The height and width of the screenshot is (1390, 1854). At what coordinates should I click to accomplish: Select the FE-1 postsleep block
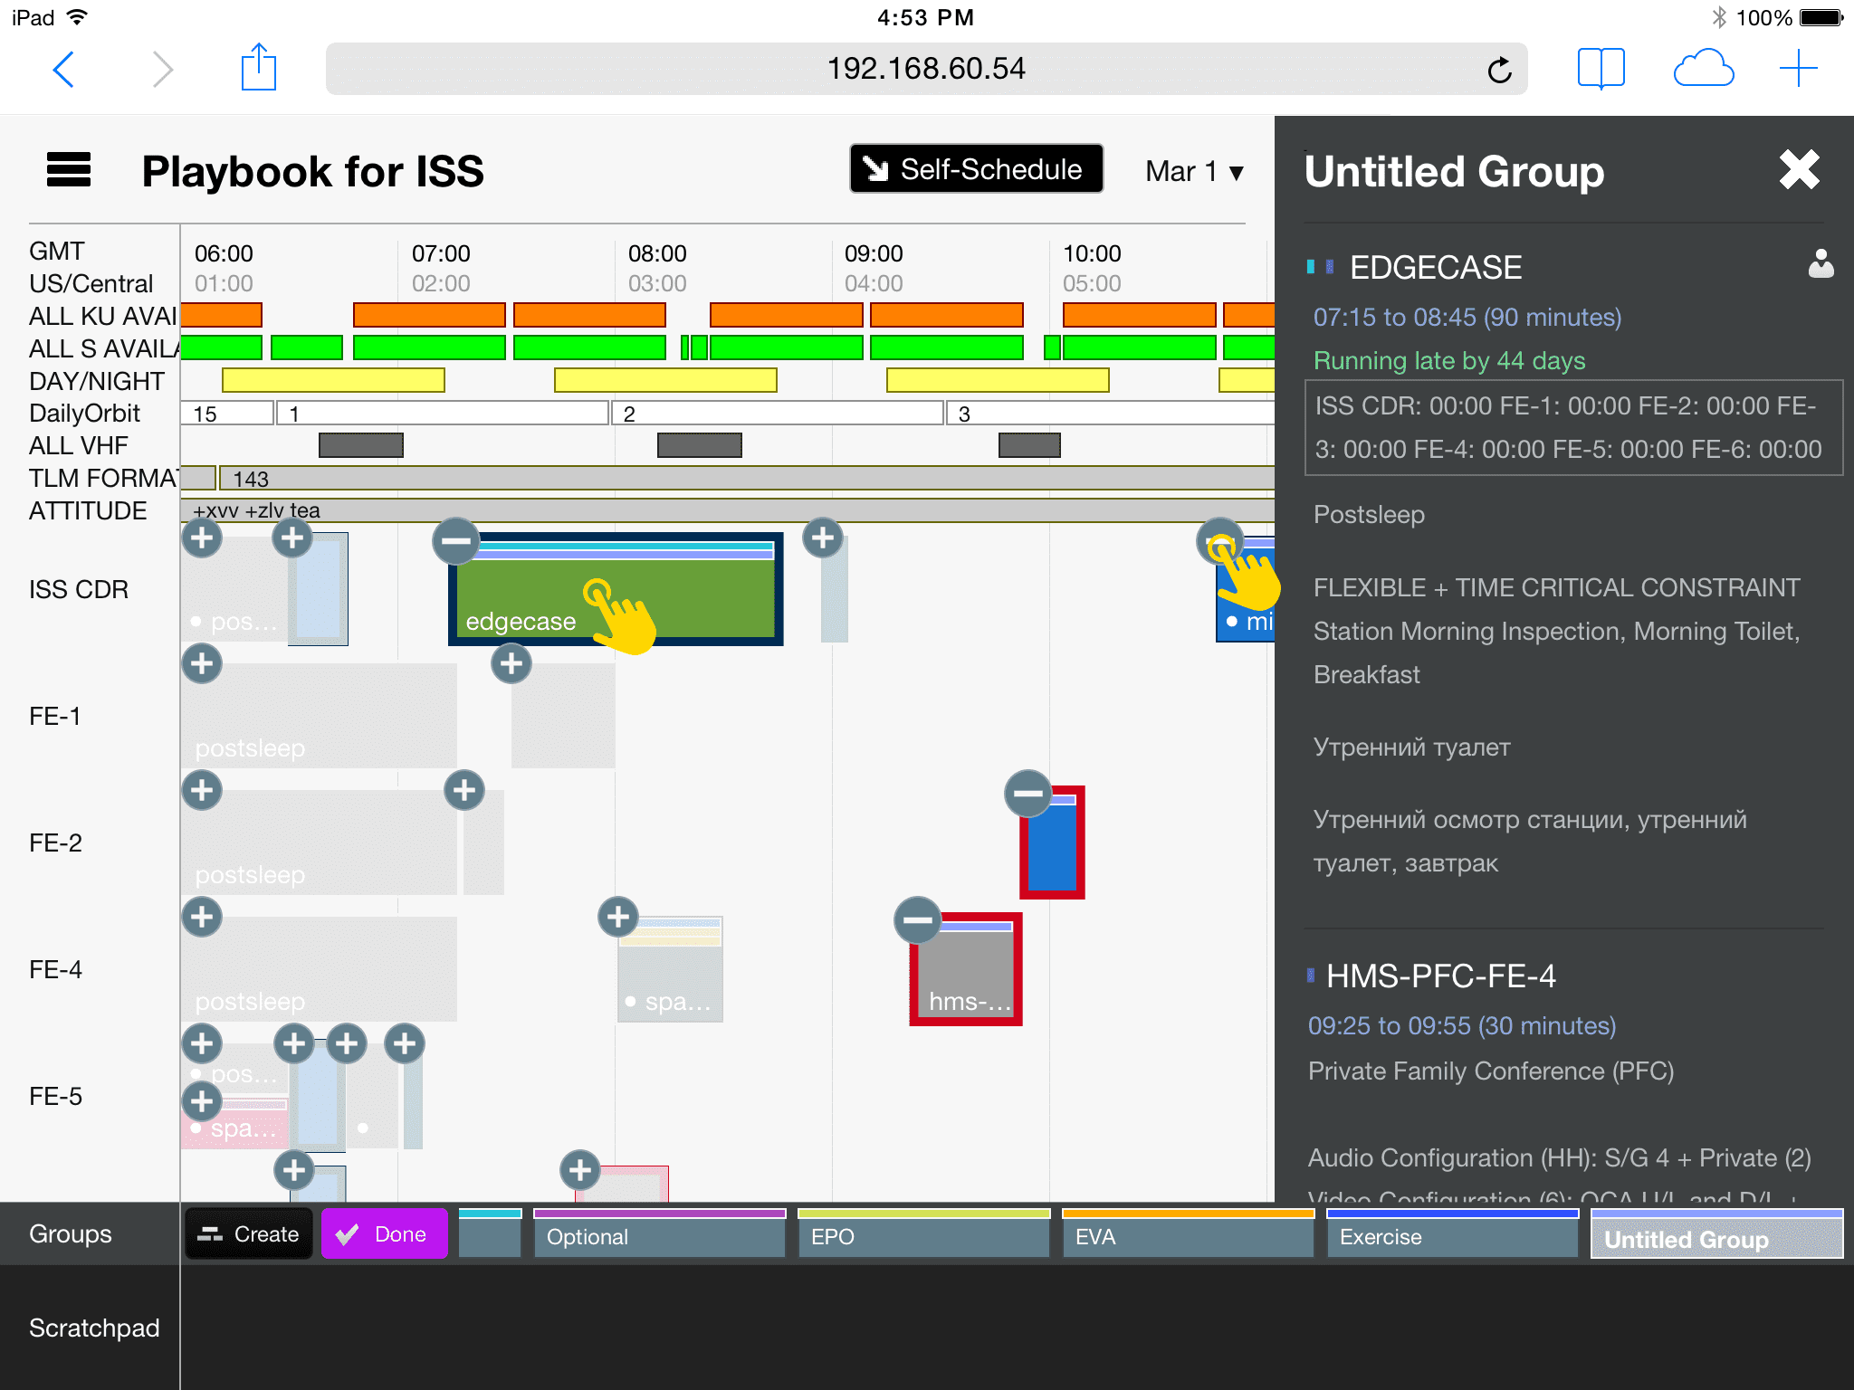coord(319,715)
